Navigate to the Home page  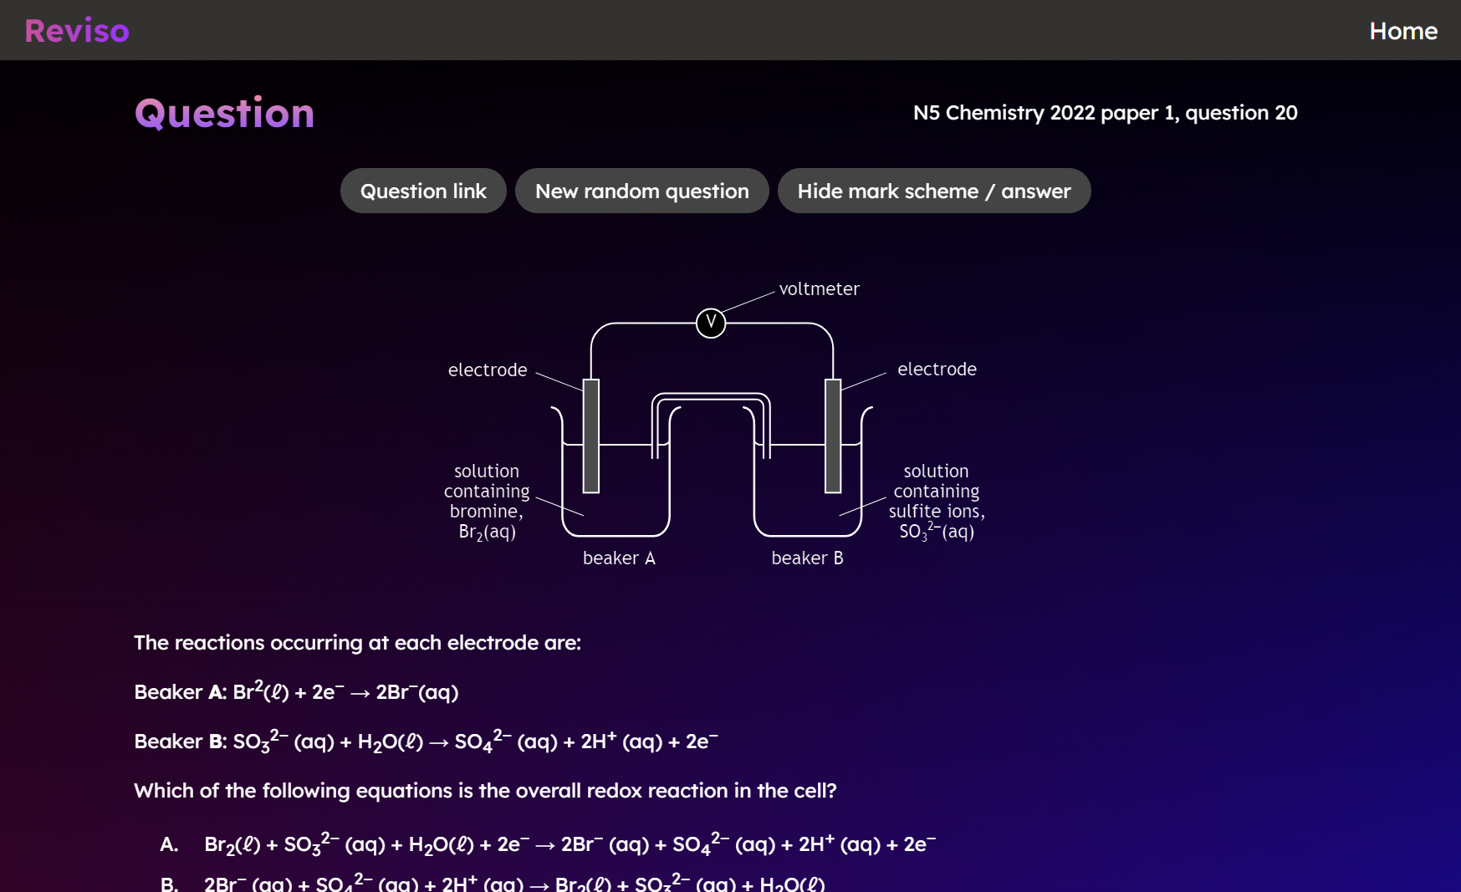pos(1402,31)
